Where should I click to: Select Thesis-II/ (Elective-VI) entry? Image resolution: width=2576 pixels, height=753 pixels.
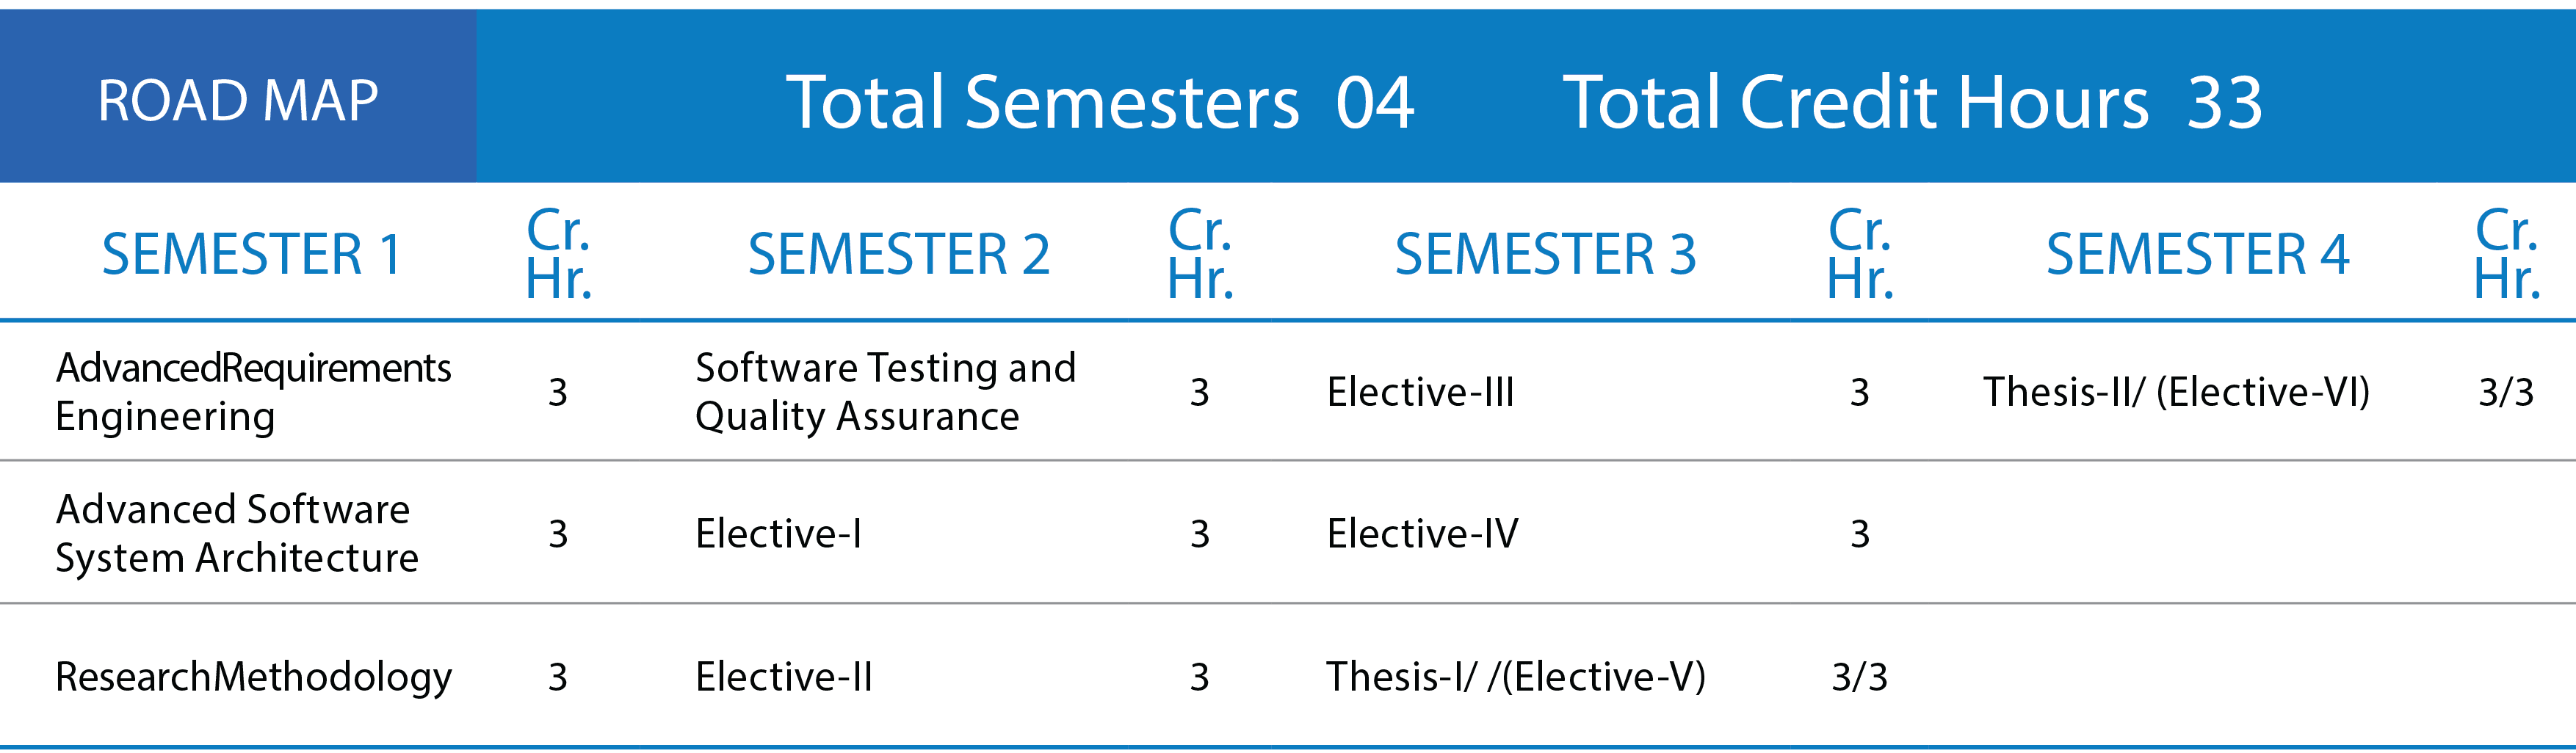pos(2176,392)
